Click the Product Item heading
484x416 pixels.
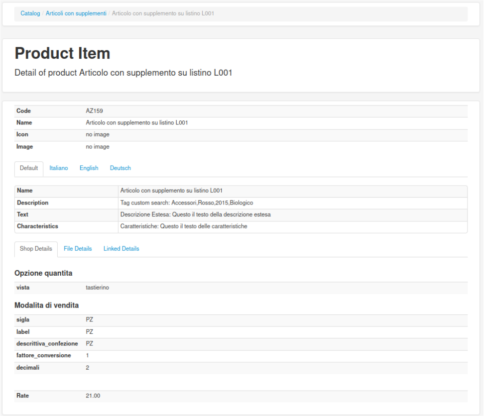pyautogui.click(x=62, y=53)
